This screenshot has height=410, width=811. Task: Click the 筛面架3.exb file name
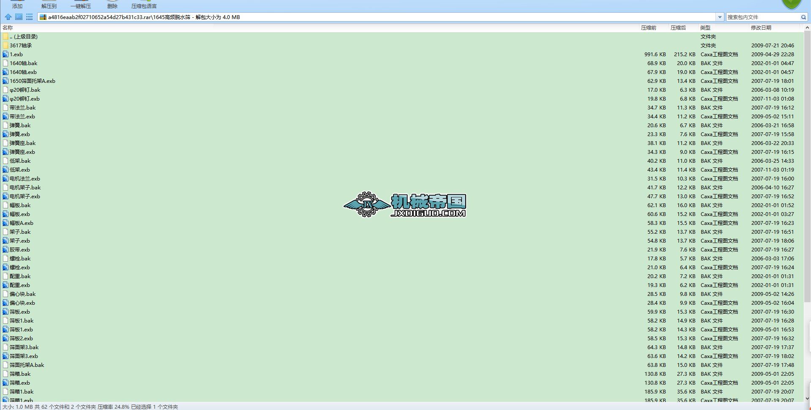coord(24,356)
